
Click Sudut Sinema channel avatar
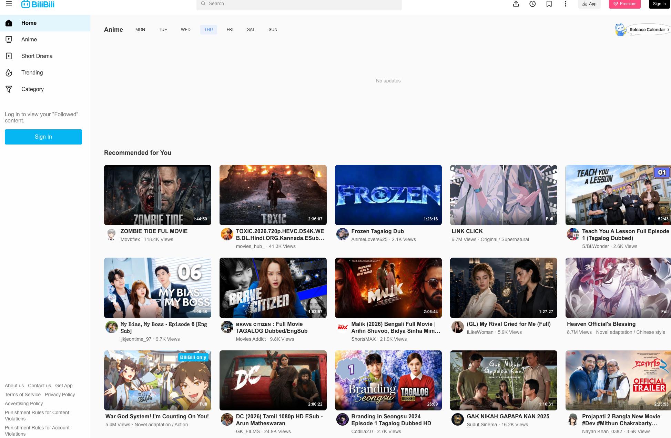[x=457, y=420]
